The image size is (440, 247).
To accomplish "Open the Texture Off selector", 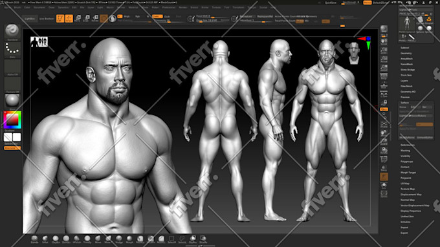I will pyautogui.click(x=12, y=85).
